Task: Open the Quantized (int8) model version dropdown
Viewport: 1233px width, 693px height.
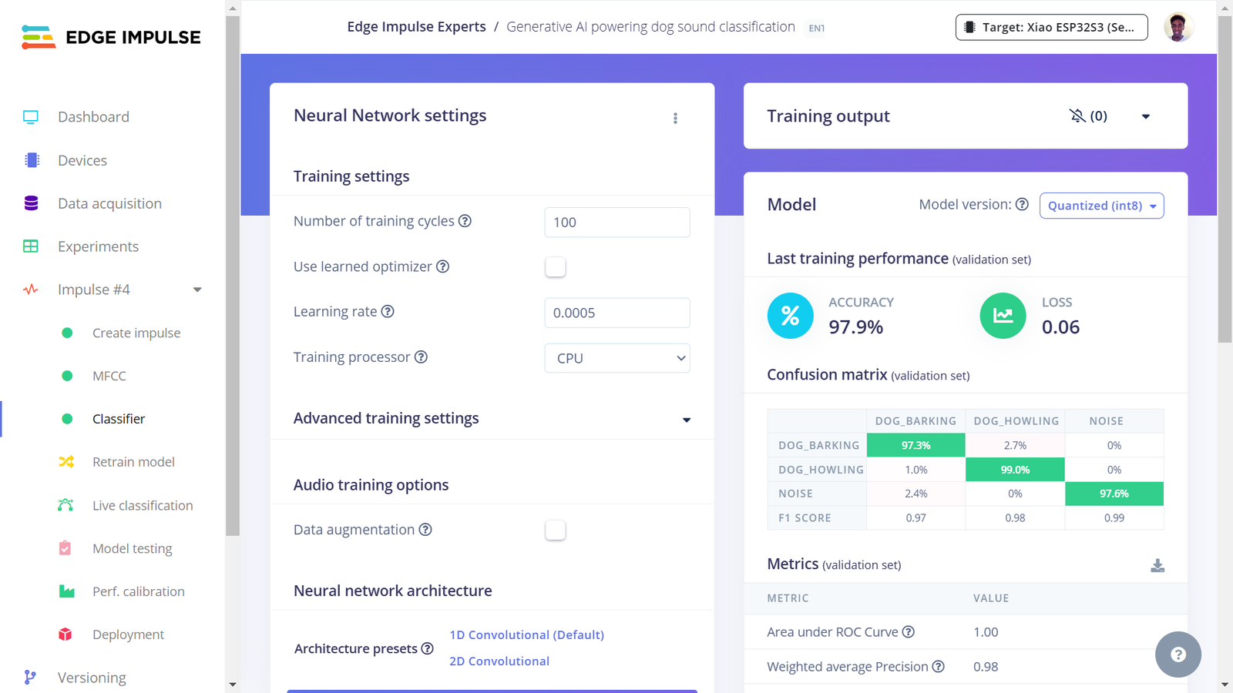Action: (1101, 206)
